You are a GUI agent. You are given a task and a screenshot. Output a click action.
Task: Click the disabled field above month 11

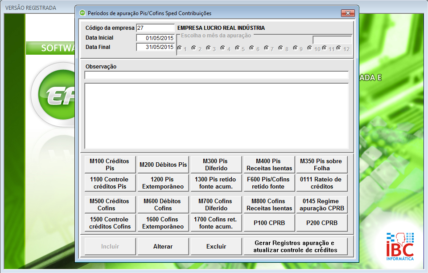coord(332,40)
